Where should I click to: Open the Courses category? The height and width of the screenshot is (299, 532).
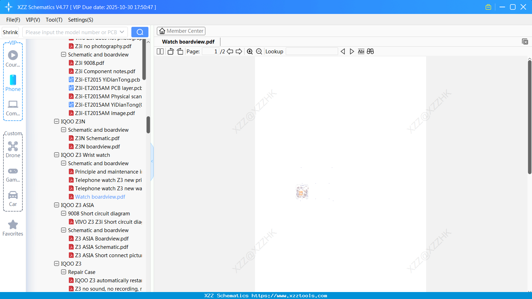click(13, 59)
